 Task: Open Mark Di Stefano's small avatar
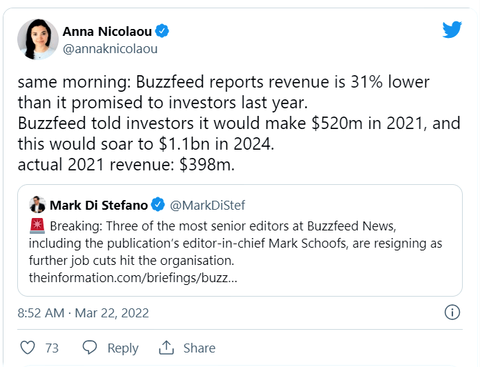click(x=37, y=205)
